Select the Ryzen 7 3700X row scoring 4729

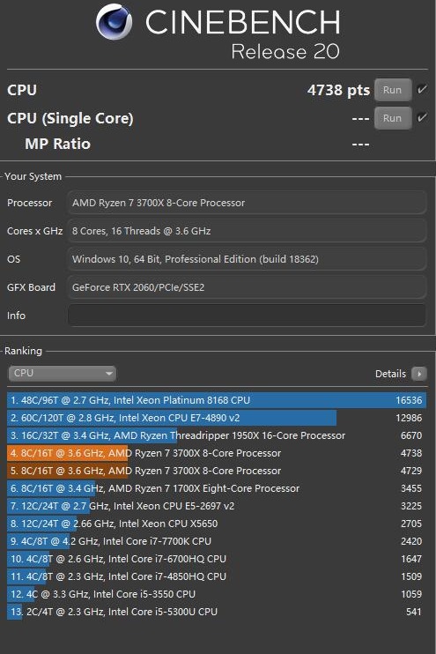[x=217, y=471]
